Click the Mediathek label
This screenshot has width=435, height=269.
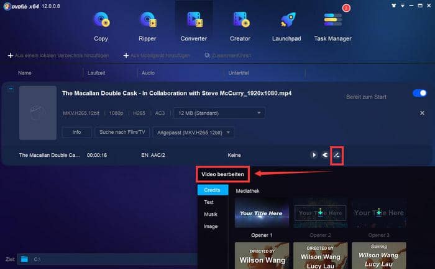pyautogui.click(x=248, y=191)
